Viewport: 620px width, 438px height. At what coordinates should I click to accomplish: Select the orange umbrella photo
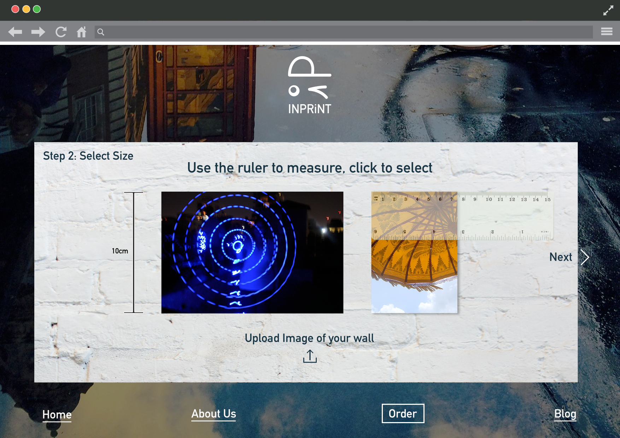pos(414,276)
